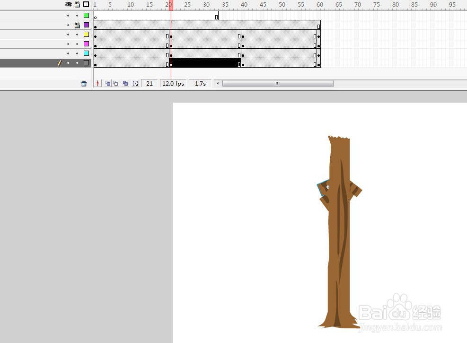Click the selected left branch on the tree trunk
The image size is (467, 343).
click(x=324, y=188)
